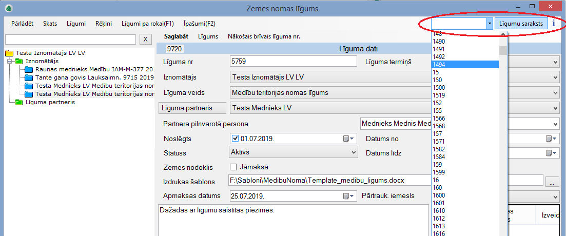Open Raunas mednieks Medību IAM-M-377 contract
Viewport: 566px width, 236px height.
coord(90,69)
